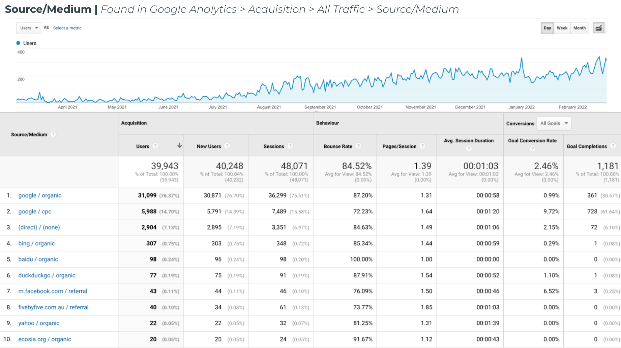Click the Users sort descending arrow
This screenshot has width=621, height=348.
(x=180, y=145)
